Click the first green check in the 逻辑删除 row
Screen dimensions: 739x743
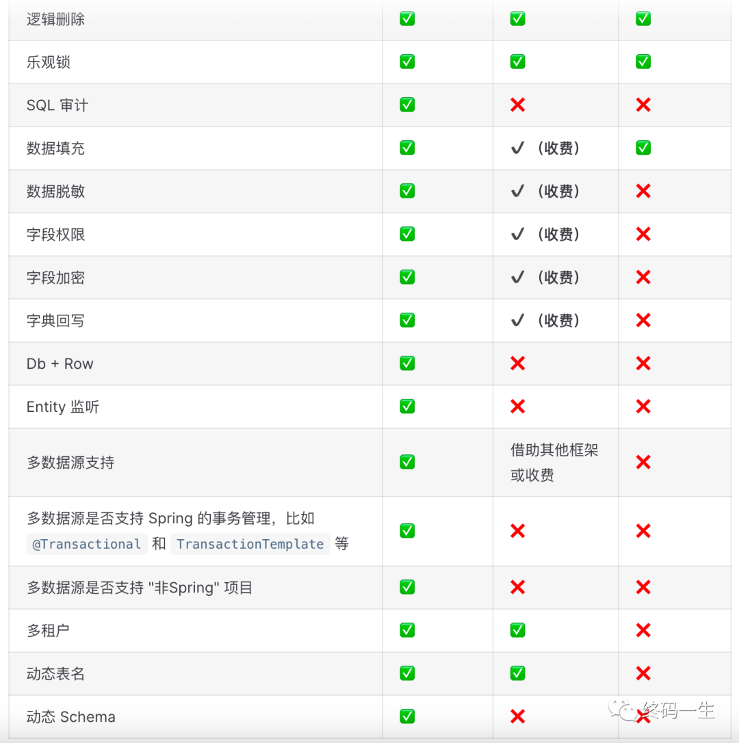(x=407, y=19)
